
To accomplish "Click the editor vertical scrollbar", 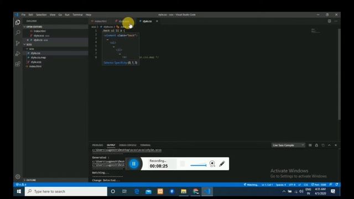I will tap(339, 75).
